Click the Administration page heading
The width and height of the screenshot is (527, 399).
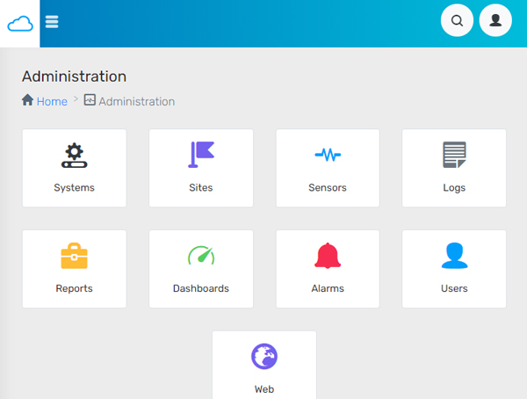pyautogui.click(x=75, y=76)
